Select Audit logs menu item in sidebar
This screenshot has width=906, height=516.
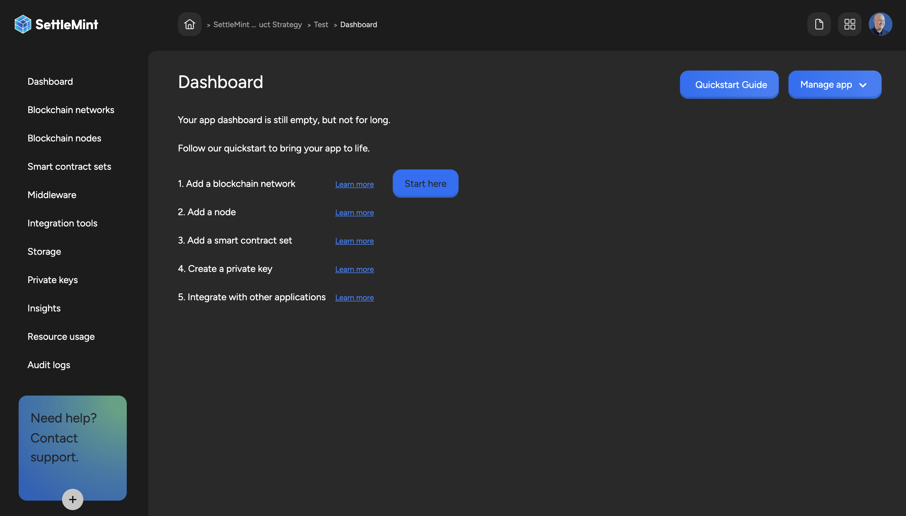pos(48,365)
